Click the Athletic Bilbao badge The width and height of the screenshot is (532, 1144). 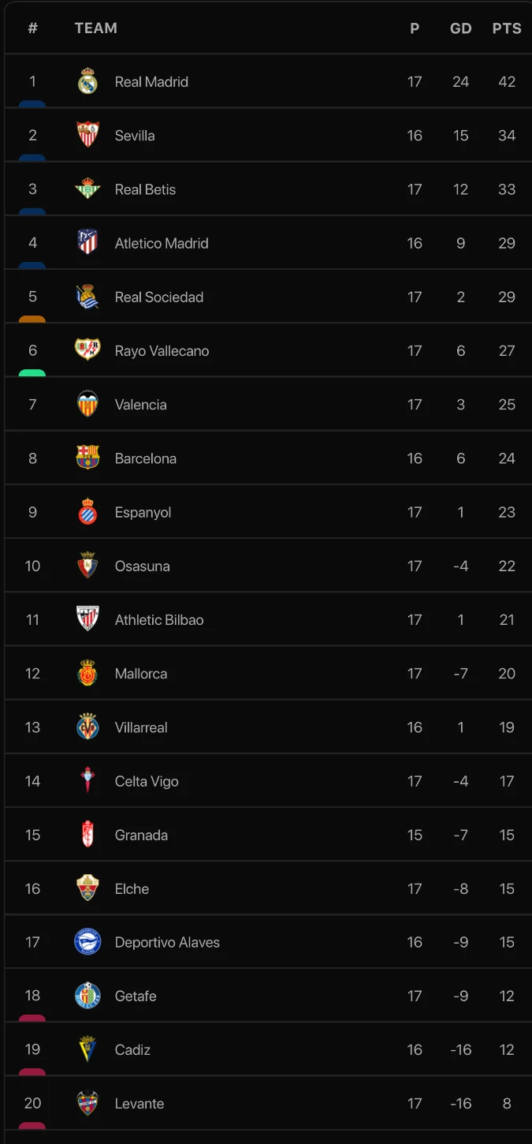click(x=87, y=619)
